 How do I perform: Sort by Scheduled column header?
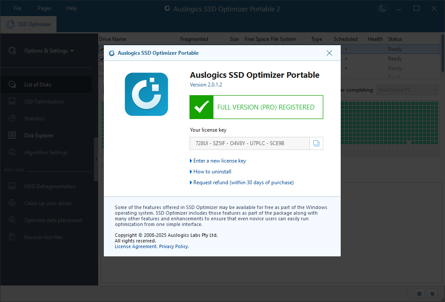tap(345, 39)
